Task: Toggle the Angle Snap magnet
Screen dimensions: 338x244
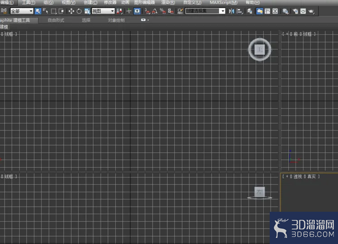Action: point(155,11)
